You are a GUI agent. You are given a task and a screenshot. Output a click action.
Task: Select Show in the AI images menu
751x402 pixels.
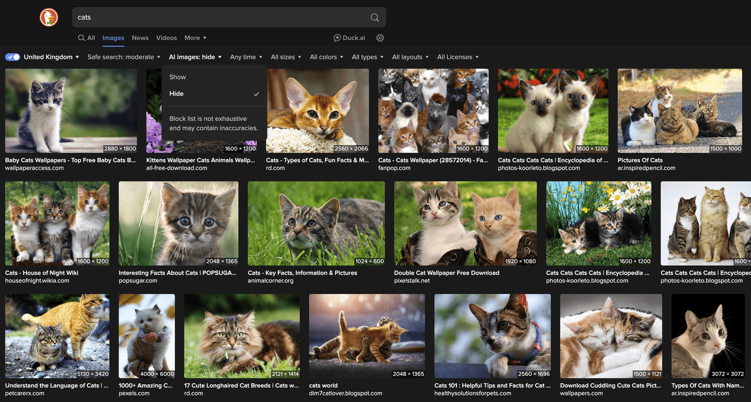tap(177, 77)
